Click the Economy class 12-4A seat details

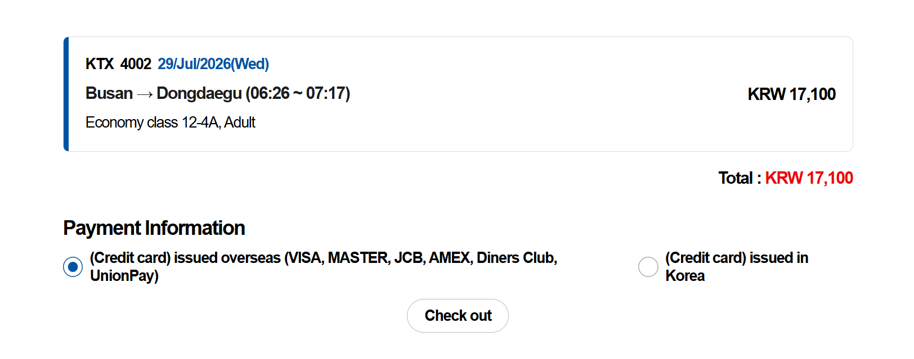[x=152, y=122]
